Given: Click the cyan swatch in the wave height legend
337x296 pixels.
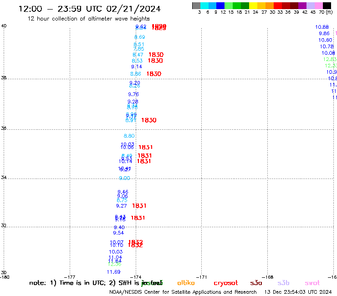Looking at the screenshot, I should click(x=204, y=5).
